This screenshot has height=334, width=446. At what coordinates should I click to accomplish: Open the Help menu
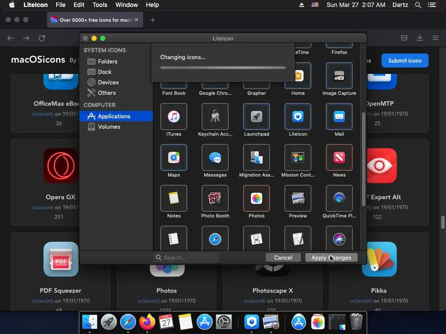pos(152,5)
